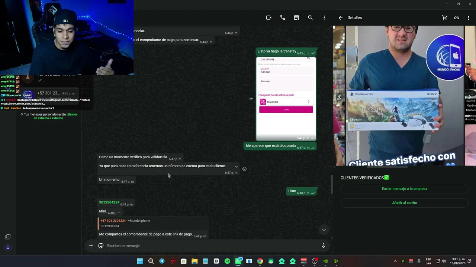This screenshot has height=267, width=476.
Task: Show the previous product image
Action: [339, 97]
